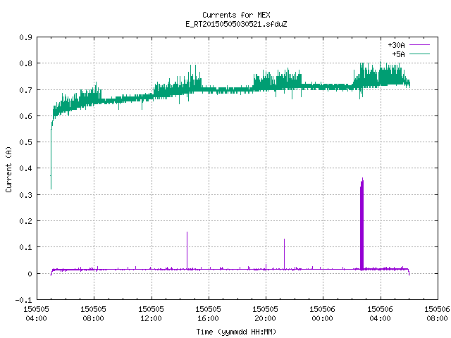Click the +30A legend label
The image size is (451, 338).
396,45
